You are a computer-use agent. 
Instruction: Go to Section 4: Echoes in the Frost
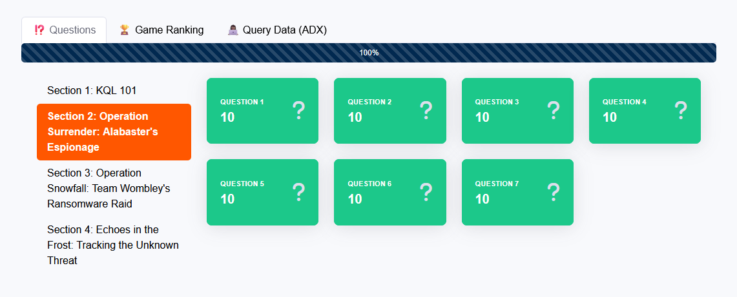(112, 245)
